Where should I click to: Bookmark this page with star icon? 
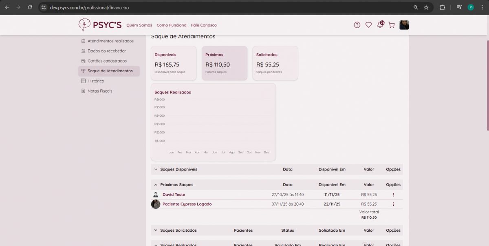pyautogui.click(x=426, y=7)
